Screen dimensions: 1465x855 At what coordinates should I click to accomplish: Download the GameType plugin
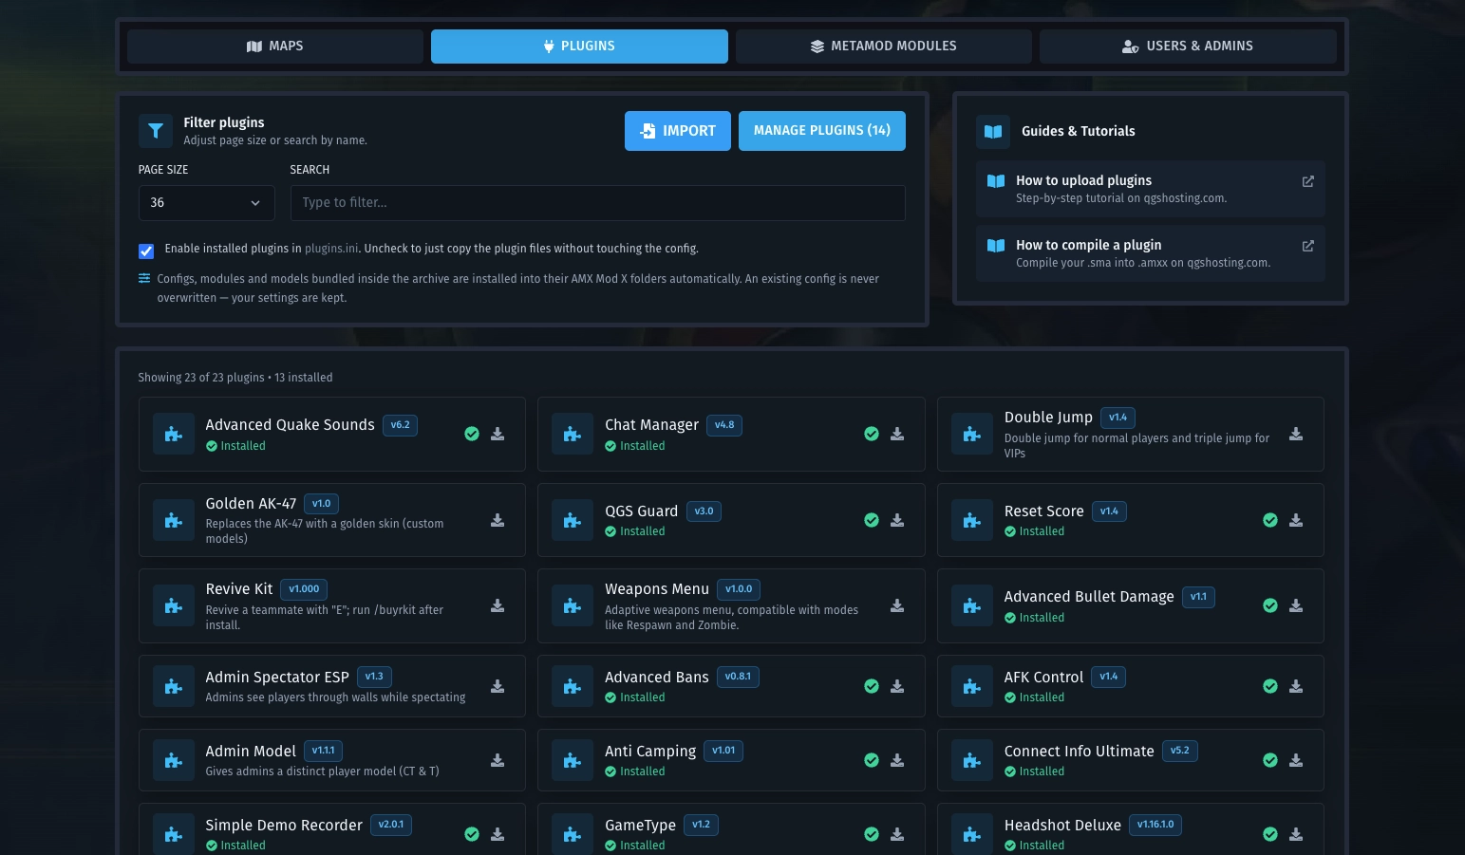[x=897, y=834]
